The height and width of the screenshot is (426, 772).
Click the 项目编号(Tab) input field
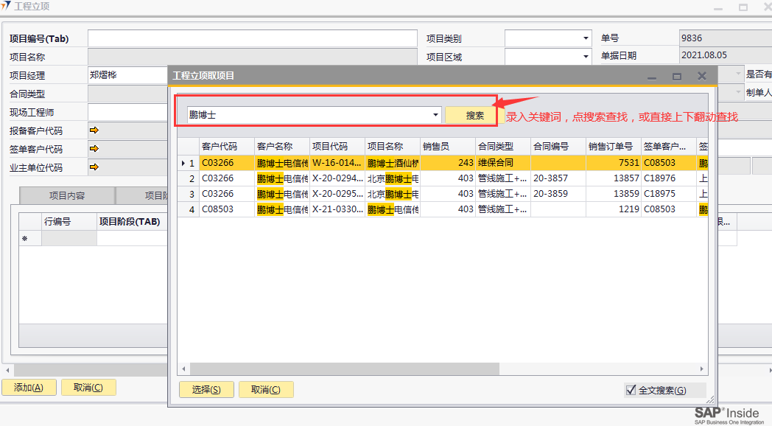[252, 38]
